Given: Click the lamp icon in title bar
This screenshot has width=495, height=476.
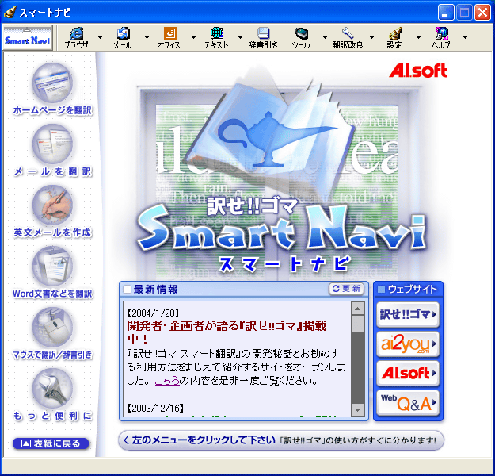Looking at the screenshot, I should 10,12.
